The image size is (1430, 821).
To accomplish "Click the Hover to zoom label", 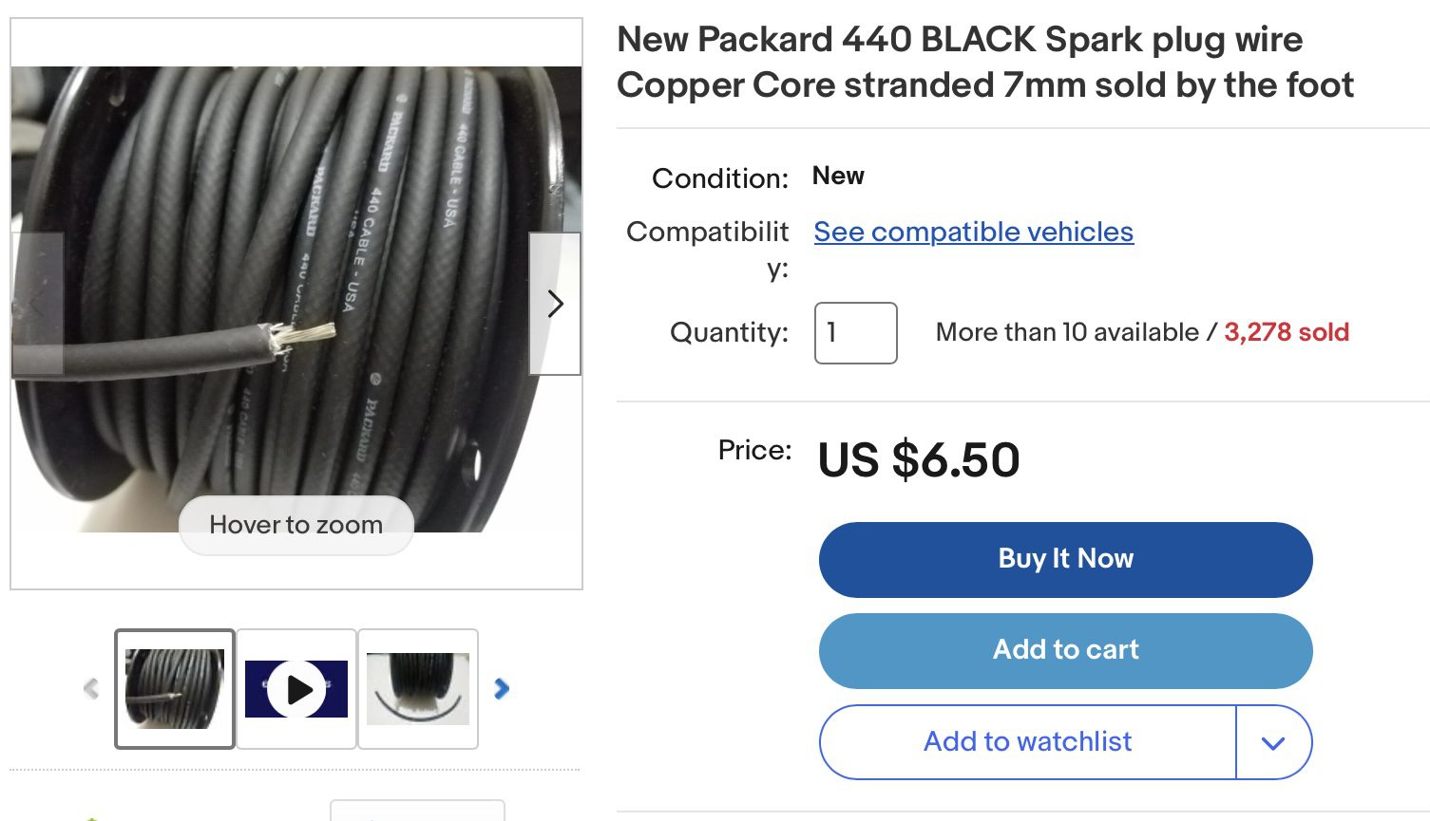I will click(x=296, y=525).
